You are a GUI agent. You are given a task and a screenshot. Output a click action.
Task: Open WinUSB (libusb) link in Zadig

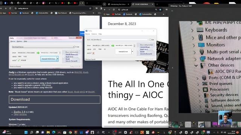pos(145,47)
